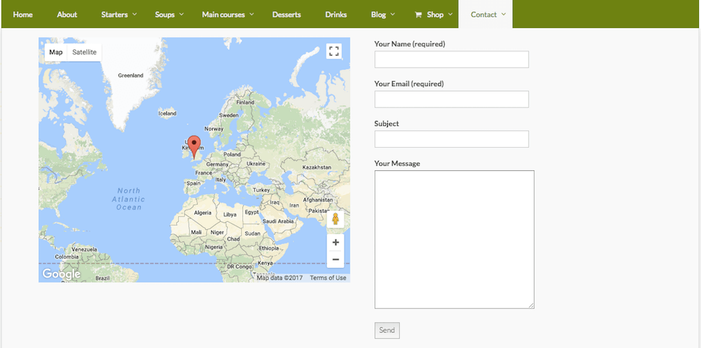Screen dimensions: 701x348
Task: Click the Street View pegman icon
Action: click(335, 219)
